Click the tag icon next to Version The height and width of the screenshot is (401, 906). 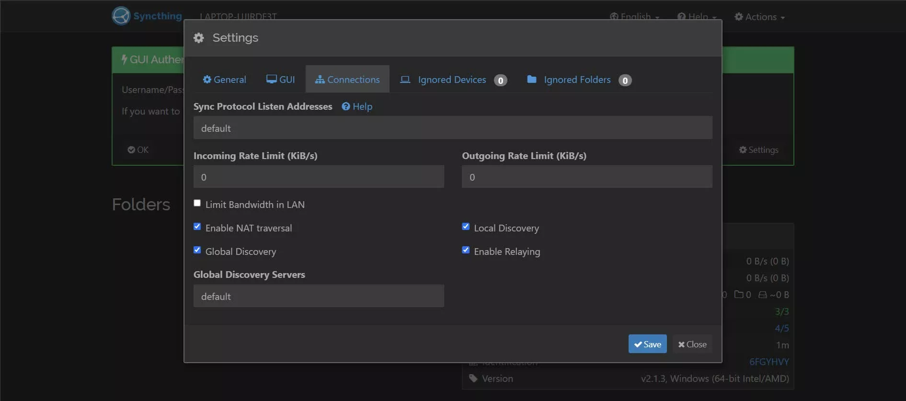click(473, 378)
